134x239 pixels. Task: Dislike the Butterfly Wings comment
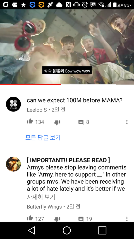click(57, 219)
